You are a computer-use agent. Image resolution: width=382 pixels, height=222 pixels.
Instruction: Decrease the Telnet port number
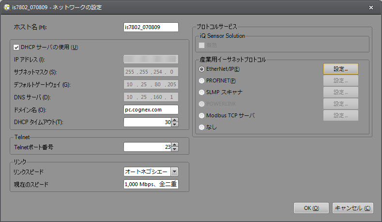[175, 149]
